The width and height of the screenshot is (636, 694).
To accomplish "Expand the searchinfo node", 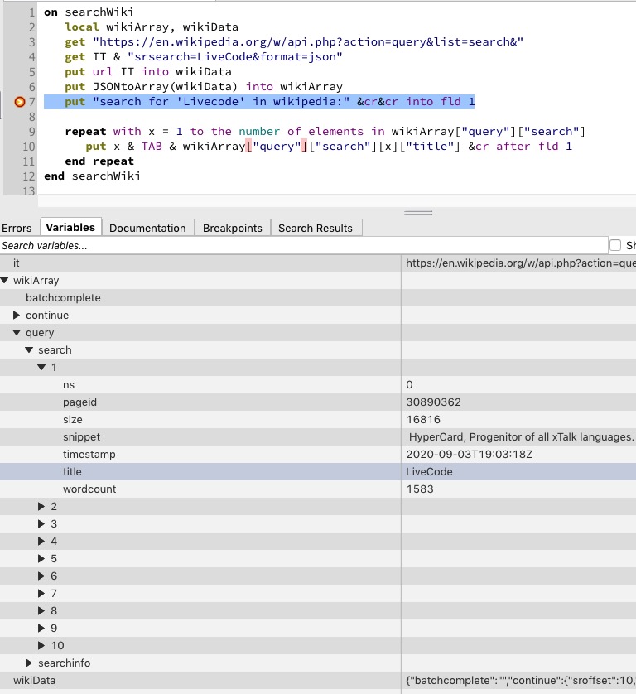I will click(30, 663).
